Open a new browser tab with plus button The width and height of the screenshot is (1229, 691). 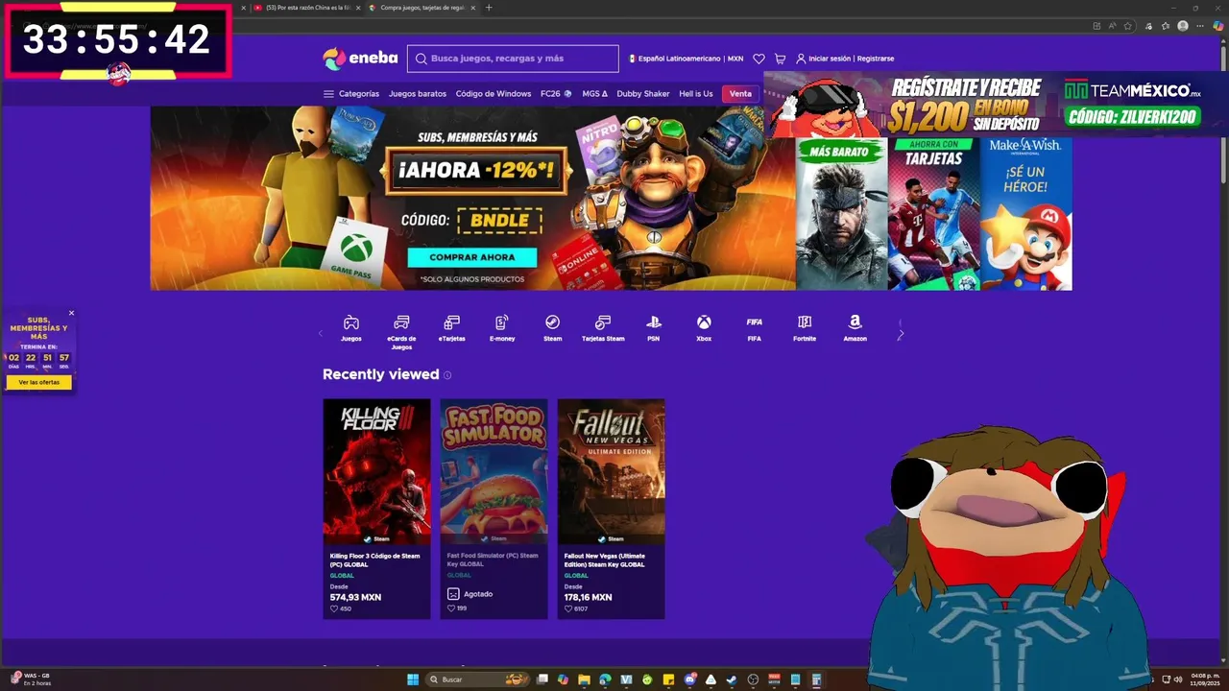point(489,8)
